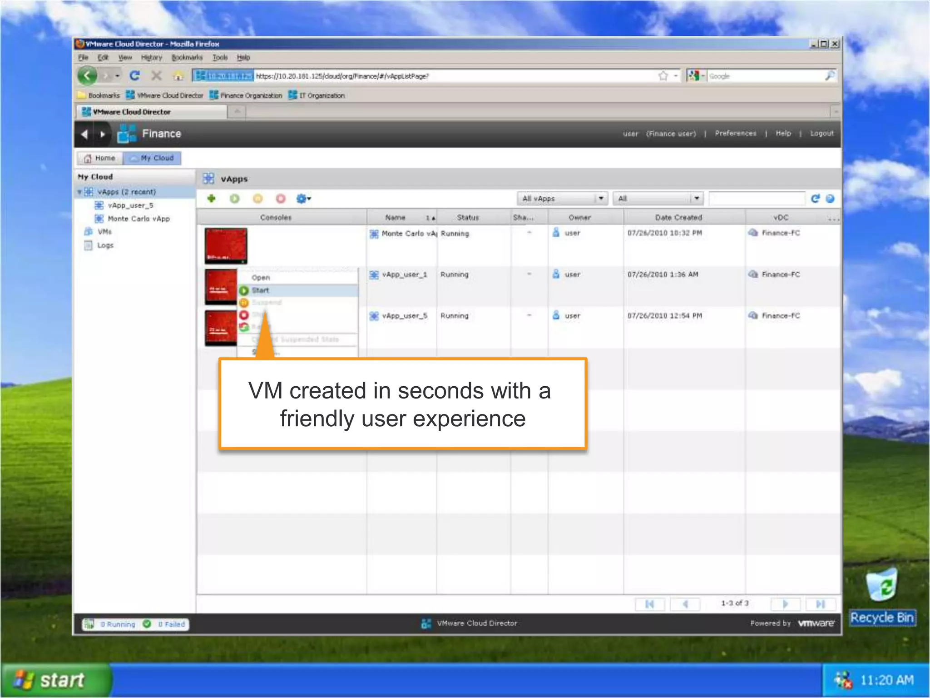
Task: Open the Firefox Help menu
Action: pyautogui.click(x=243, y=58)
